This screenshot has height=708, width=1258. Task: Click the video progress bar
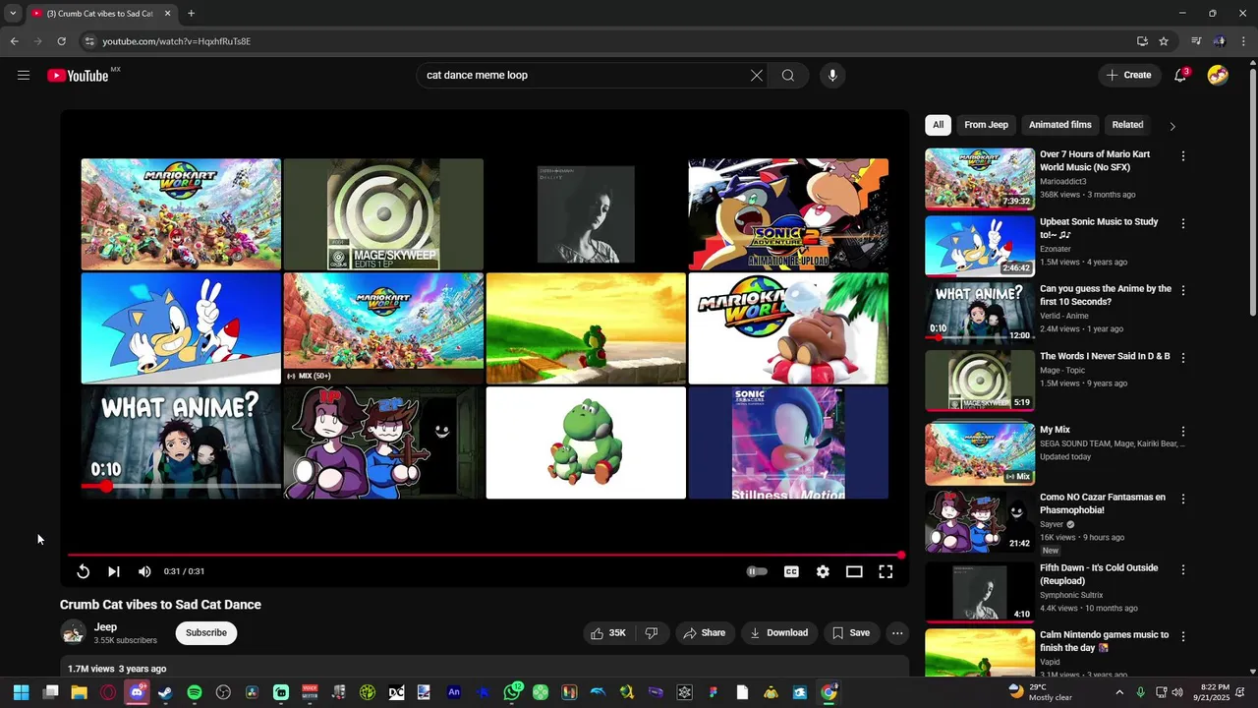485,556
